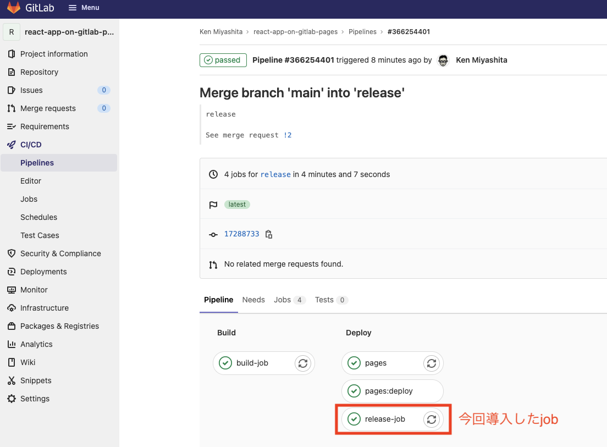Screen dimensions: 607x447
Task: Open Security & Compliance via its shield icon
Action: (12, 253)
